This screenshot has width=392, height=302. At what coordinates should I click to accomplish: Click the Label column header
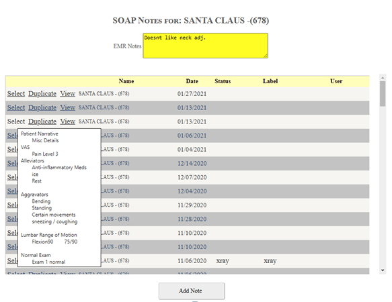270,81
